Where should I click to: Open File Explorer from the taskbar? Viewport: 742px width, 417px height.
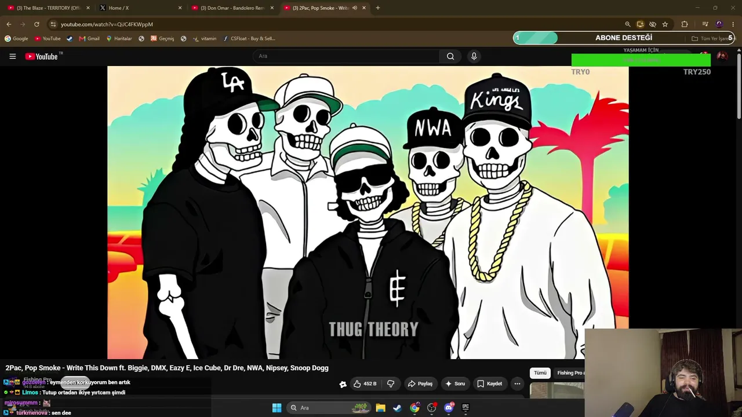pos(380,408)
